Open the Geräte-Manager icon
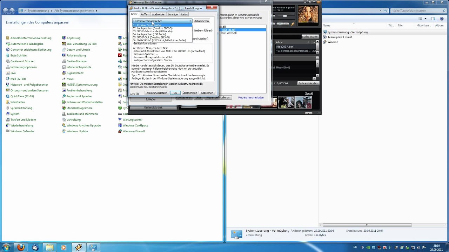This screenshot has width=449, height=252. pyautogui.click(x=64, y=61)
